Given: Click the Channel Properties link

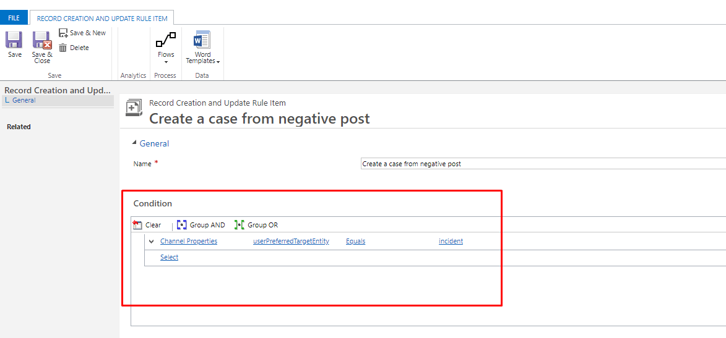Looking at the screenshot, I should coord(189,242).
